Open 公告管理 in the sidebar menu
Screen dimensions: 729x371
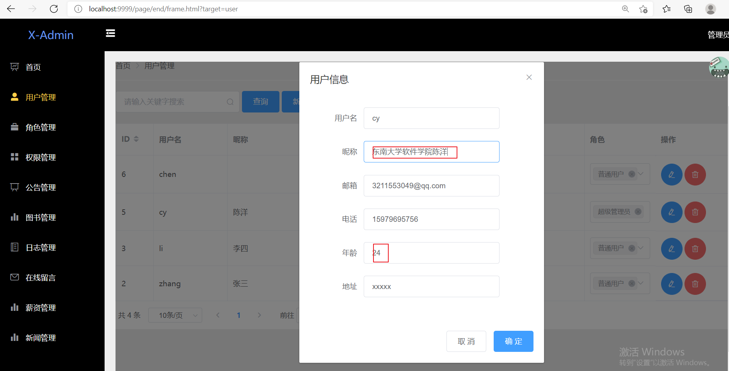pyautogui.click(x=41, y=187)
